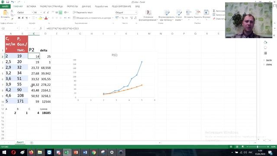Image resolution: width=277 pixels, height=156 pixels.
Task: Click the decrease font size icon
Action: [48, 13]
